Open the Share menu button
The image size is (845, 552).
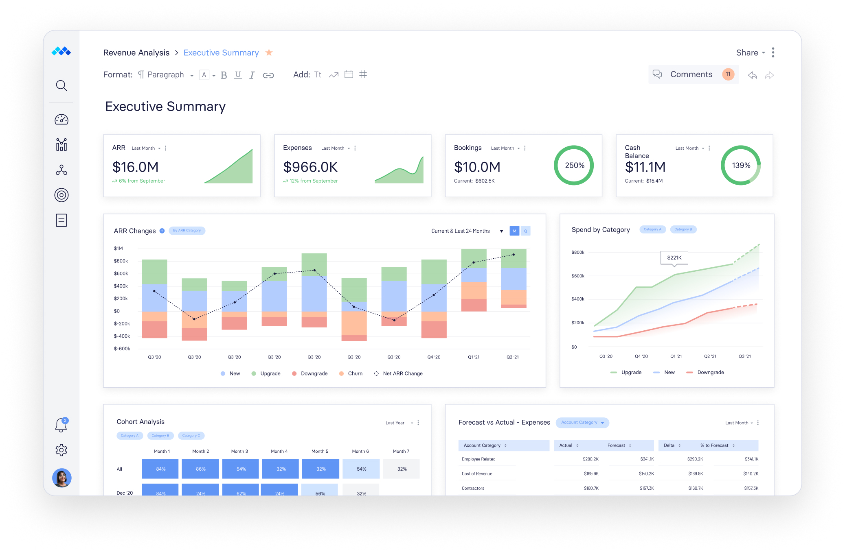(751, 53)
